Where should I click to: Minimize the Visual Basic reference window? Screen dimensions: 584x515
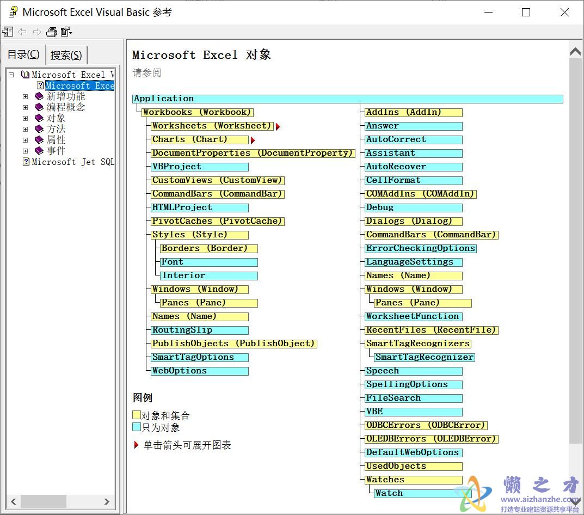pos(489,13)
